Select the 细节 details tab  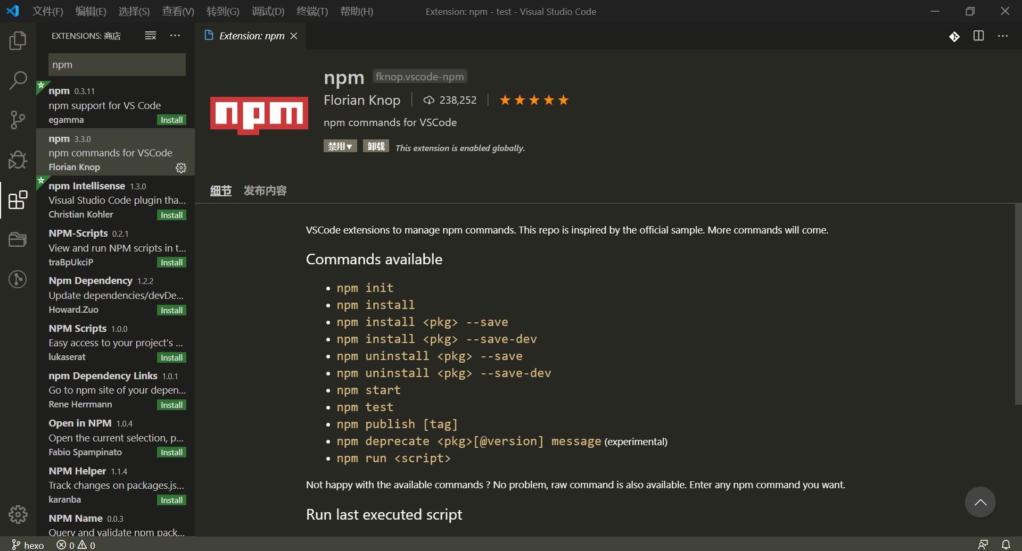tap(221, 190)
